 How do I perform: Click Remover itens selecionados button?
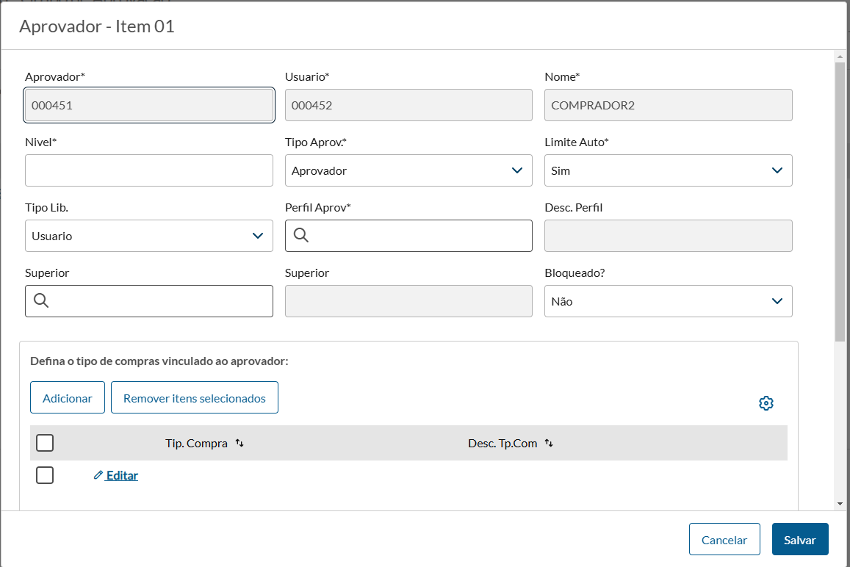tap(194, 397)
